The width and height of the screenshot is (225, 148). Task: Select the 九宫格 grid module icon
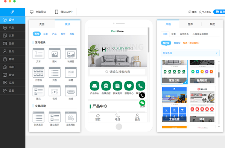point(38,72)
